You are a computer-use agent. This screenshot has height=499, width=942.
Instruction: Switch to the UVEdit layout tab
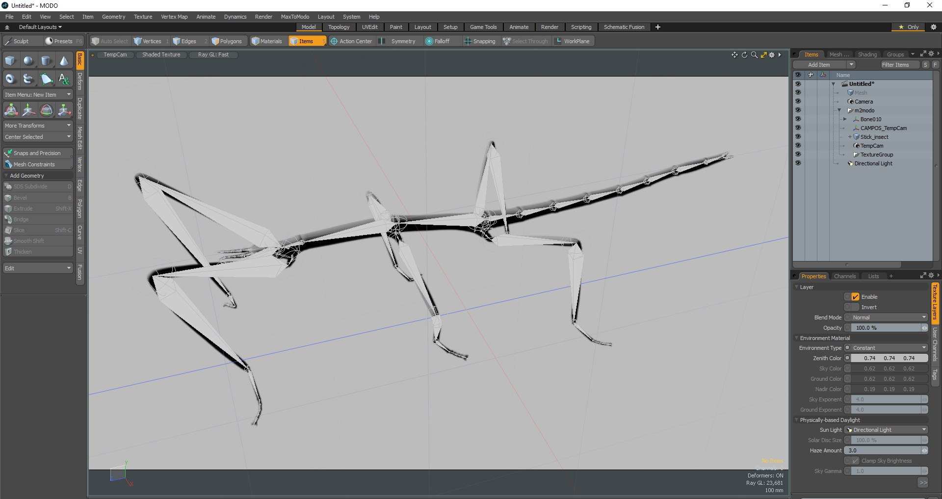coord(369,27)
